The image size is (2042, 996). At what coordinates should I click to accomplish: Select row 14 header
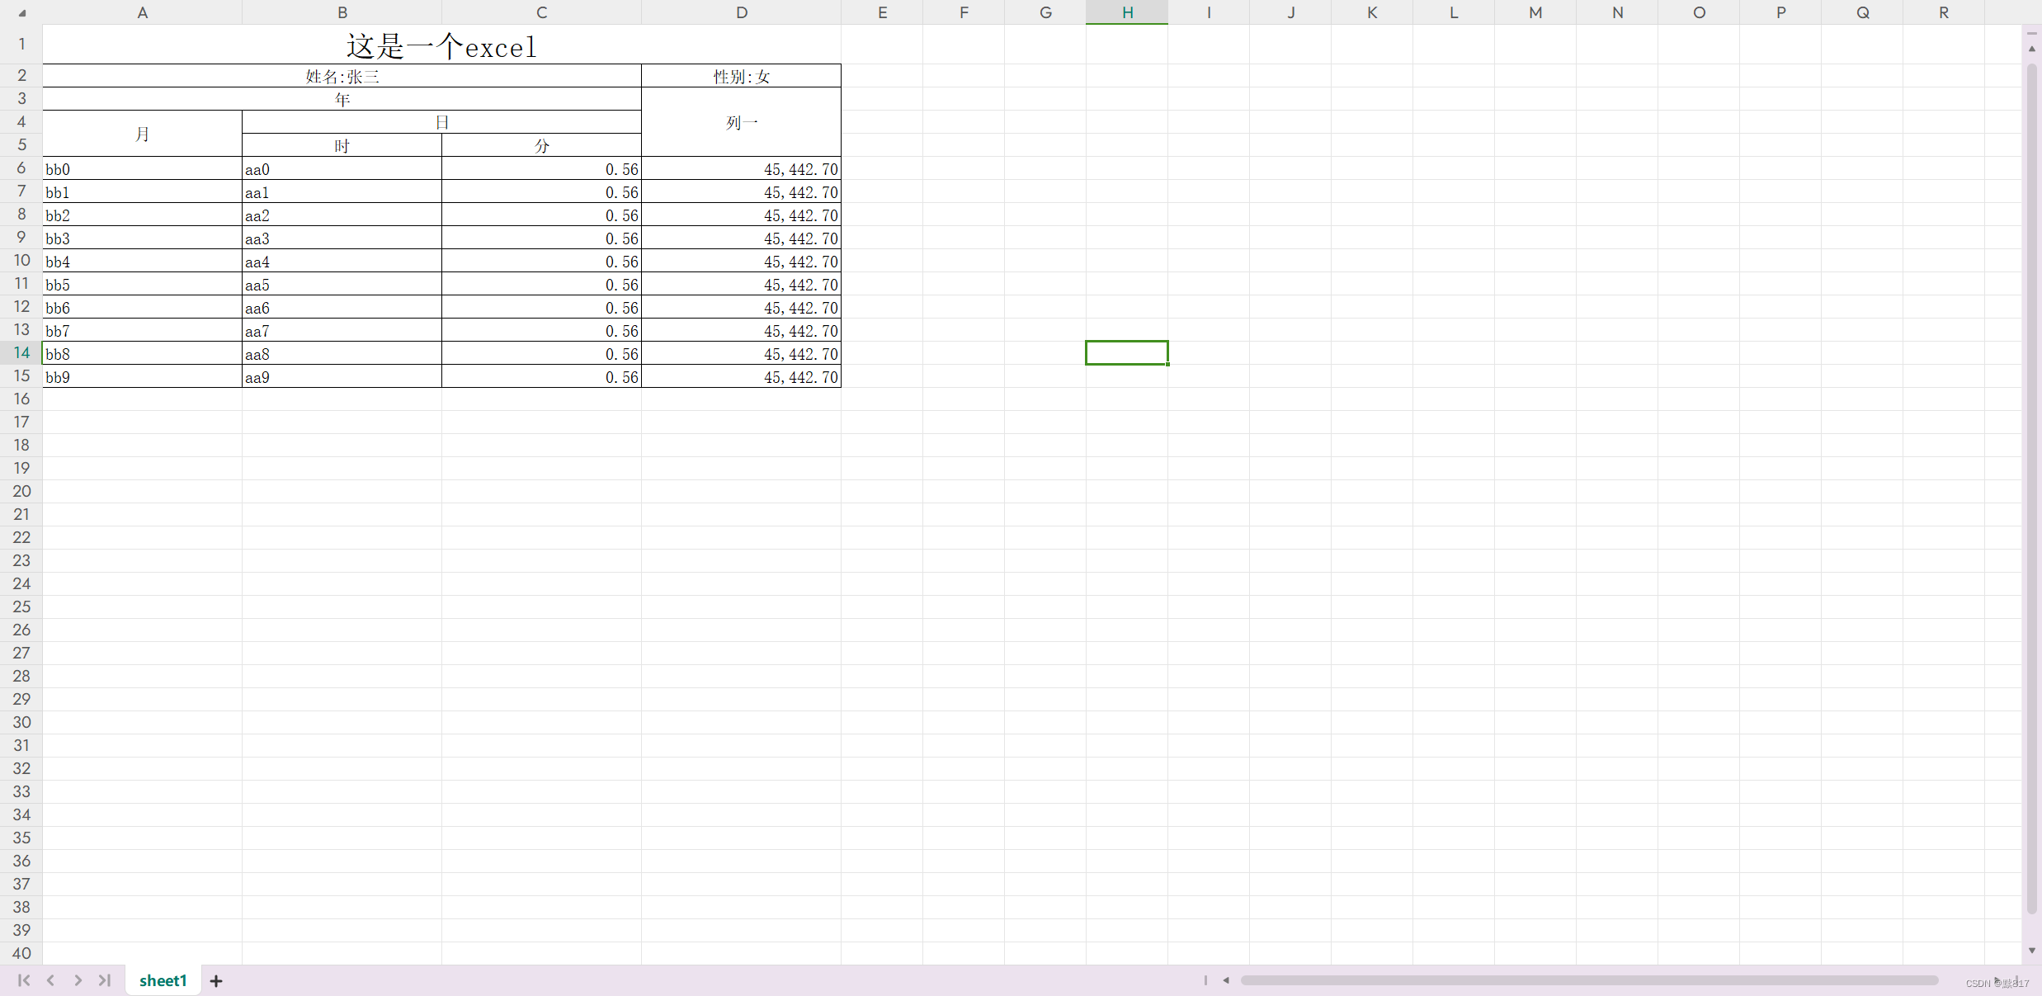(x=21, y=352)
